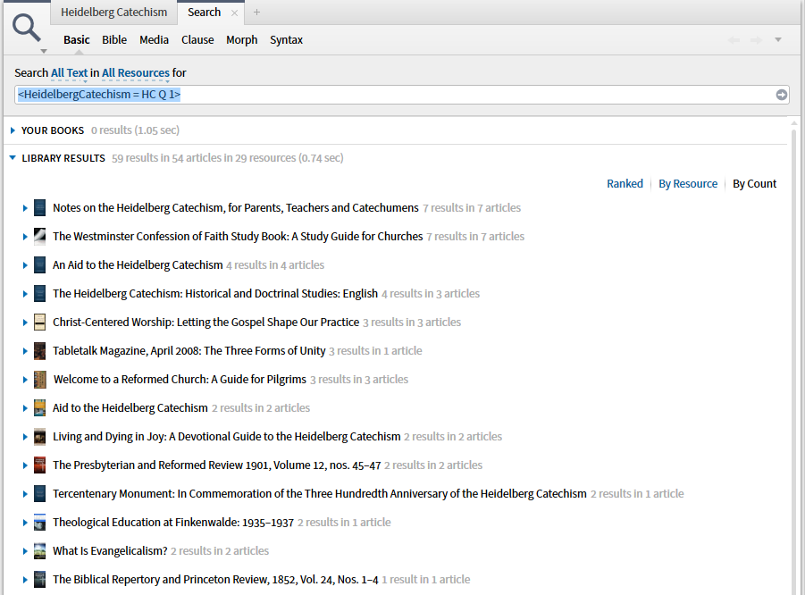Sort results by Ranked
Image resolution: width=805 pixels, height=595 pixels.
[625, 184]
